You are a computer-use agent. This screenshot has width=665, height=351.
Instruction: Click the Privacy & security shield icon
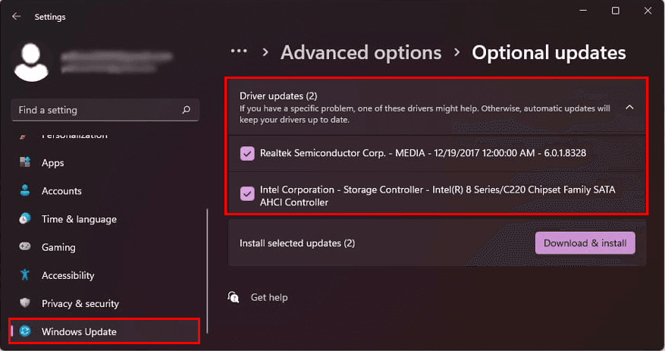click(x=25, y=303)
